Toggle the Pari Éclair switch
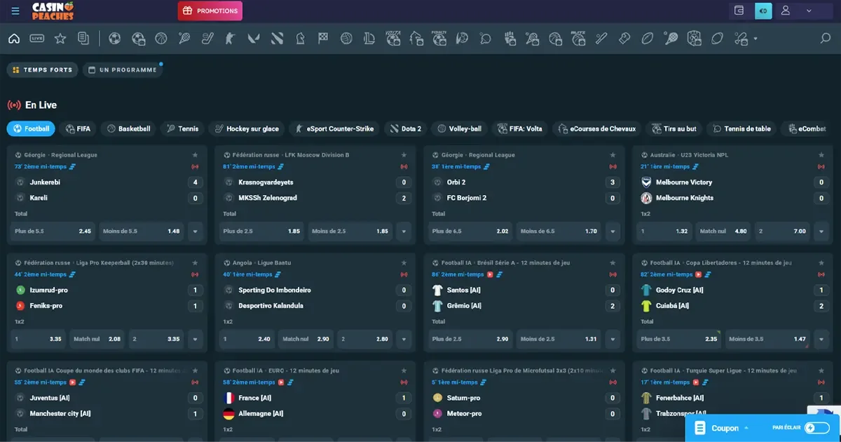Screen dimensions: 841x442 (x=816, y=427)
